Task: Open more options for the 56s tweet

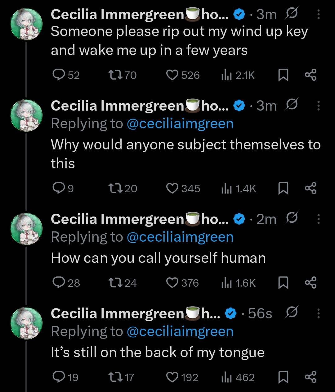Action: coord(318,313)
